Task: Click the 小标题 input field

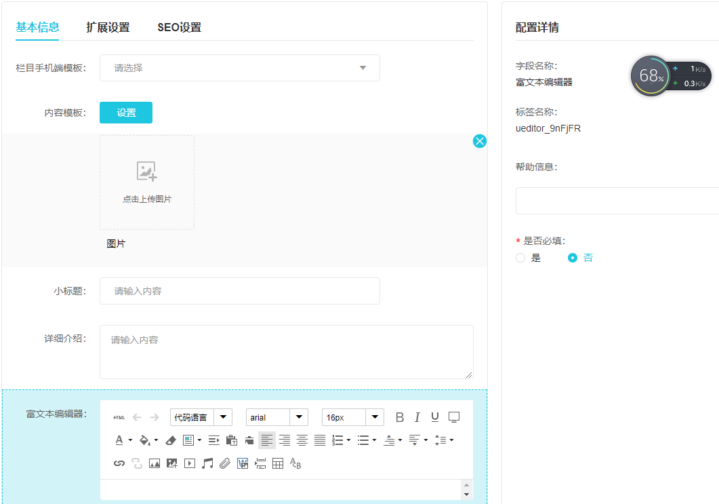Action: coord(239,291)
